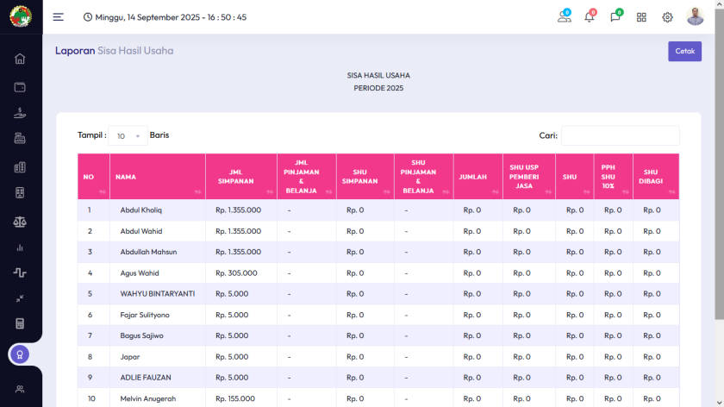Open the balance scale sidebar icon
Viewport: 724px width, 407px height.
click(x=20, y=221)
